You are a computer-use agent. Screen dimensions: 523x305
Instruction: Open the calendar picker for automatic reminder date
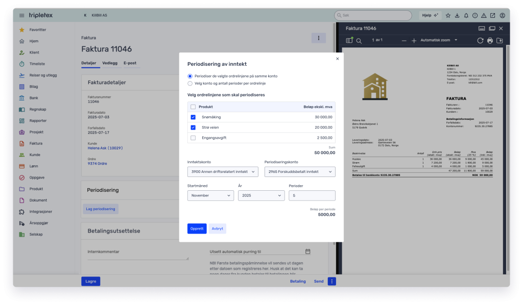pos(307,251)
